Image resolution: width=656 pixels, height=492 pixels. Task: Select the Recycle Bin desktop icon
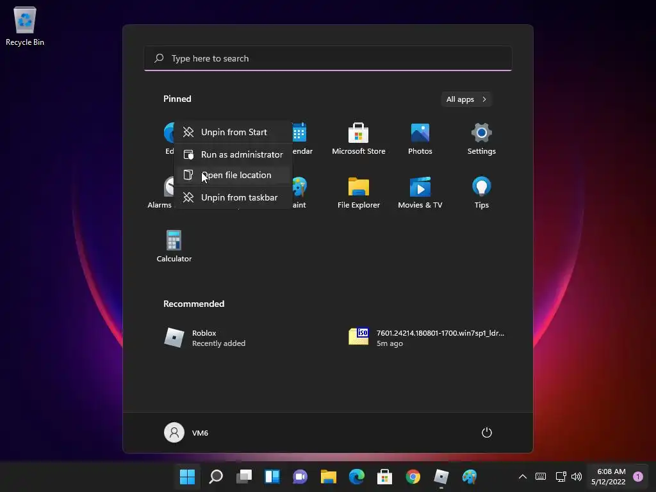(x=25, y=26)
